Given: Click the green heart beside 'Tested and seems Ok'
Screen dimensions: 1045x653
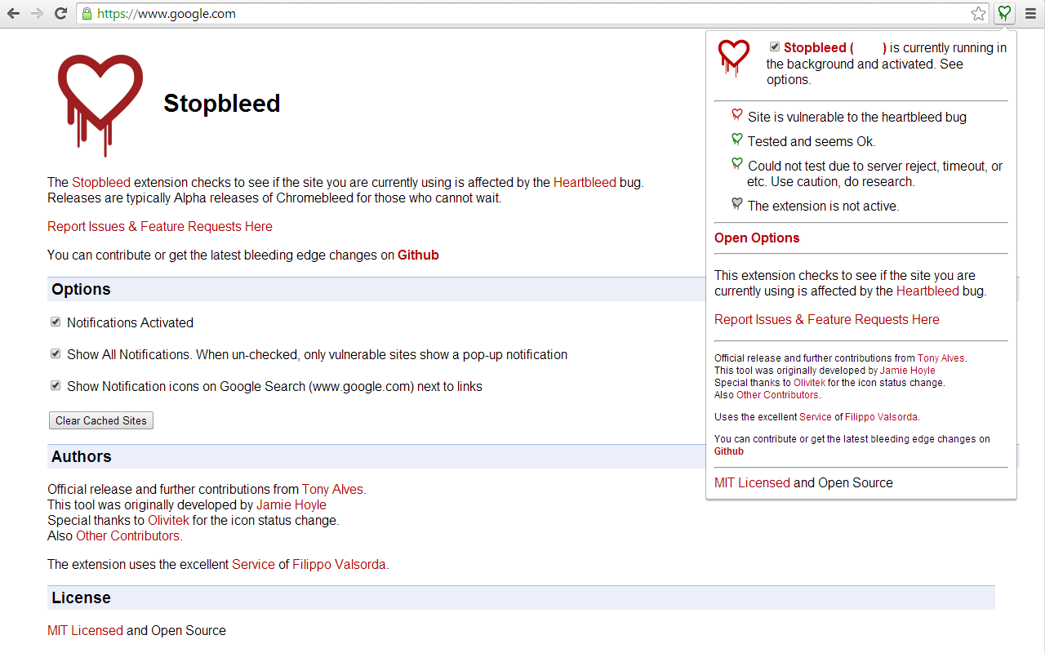Looking at the screenshot, I should (737, 140).
